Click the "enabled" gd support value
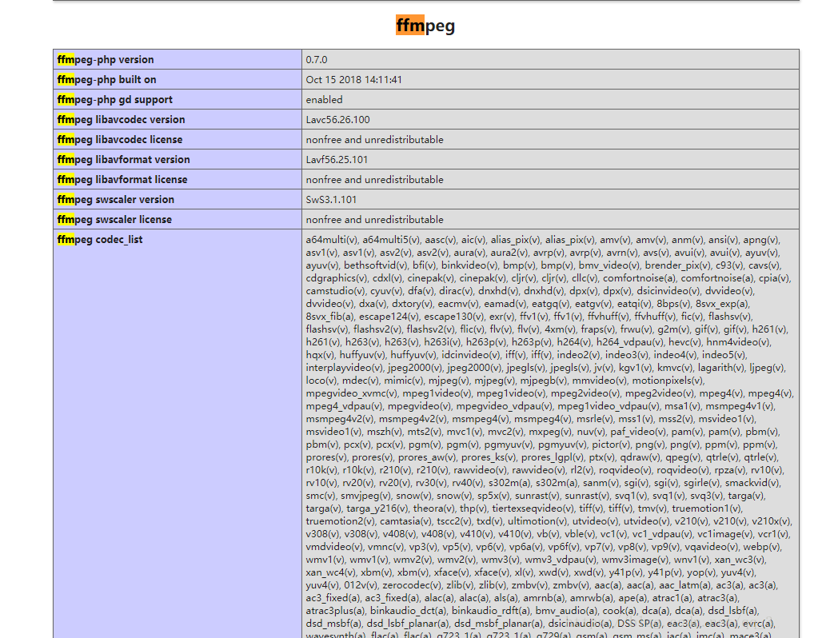 [x=325, y=100]
